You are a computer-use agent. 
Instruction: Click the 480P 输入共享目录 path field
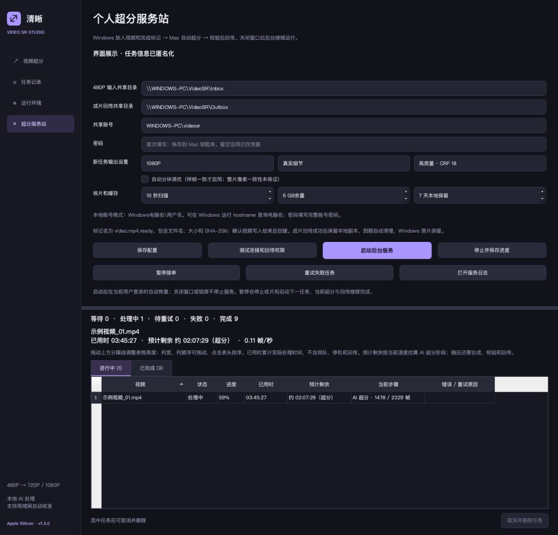click(344, 88)
